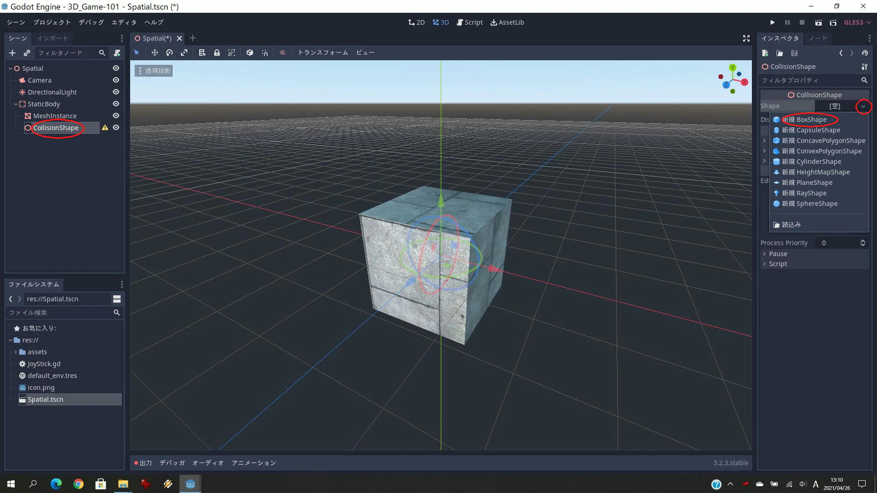Click inspector object history icon
The height and width of the screenshot is (493, 877).
865,53
